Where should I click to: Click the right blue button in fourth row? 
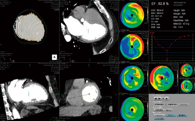(x=182, y=115)
